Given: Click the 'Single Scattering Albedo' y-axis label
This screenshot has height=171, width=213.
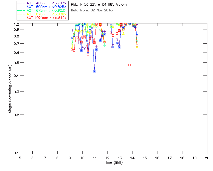Looking at the screenshot, I should coord(10,89).
